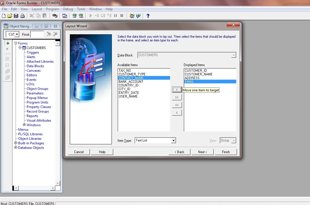The height and width of the screenshot is (205, 310).
Task: Click the Step Into debug icon
Action: pyautogui.click(x=97, y=16)
